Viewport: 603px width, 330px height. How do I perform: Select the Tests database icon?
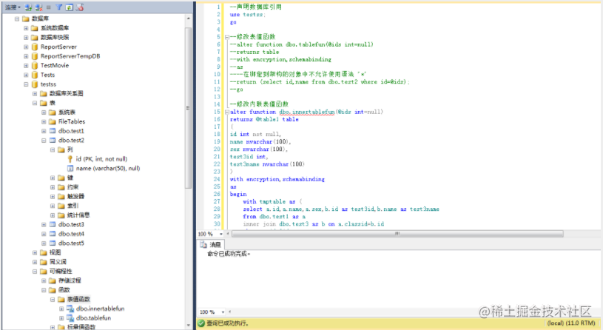click(x=35, y=75)
